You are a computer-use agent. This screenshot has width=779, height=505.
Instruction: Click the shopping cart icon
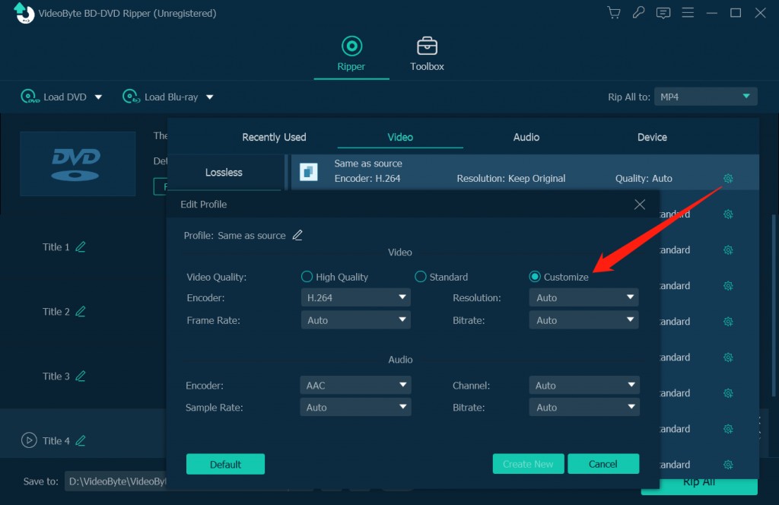[613, 13]
